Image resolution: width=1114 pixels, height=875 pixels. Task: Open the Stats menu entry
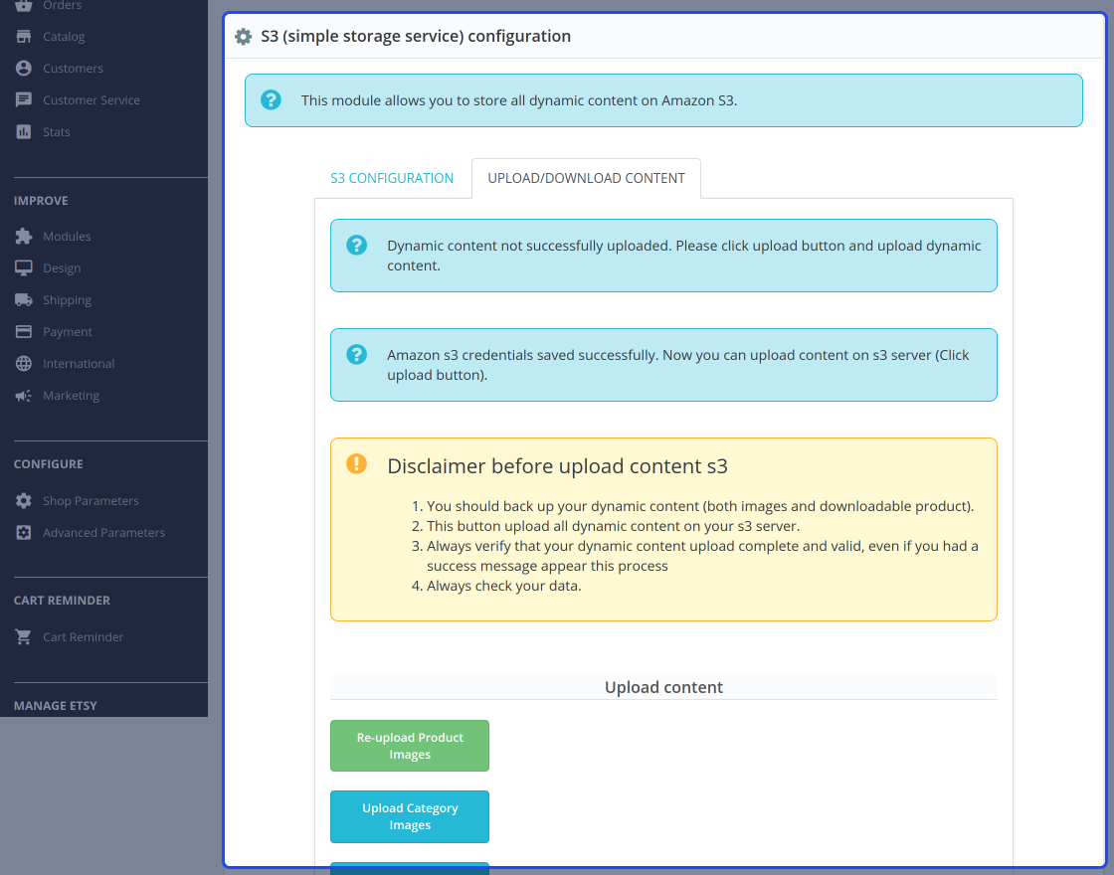tap(56, 132)
